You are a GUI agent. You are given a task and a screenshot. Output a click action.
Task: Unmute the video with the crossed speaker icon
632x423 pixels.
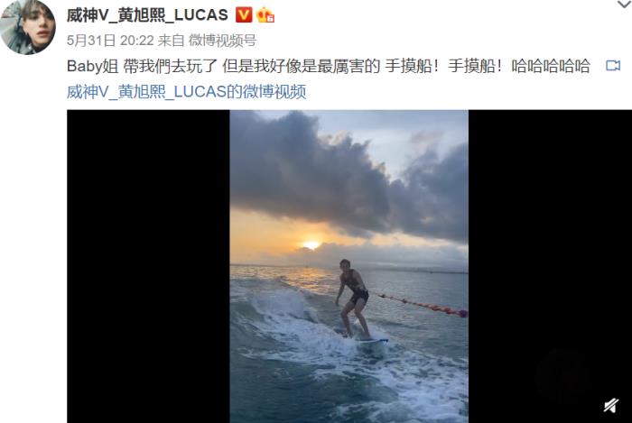pos(611,405)
